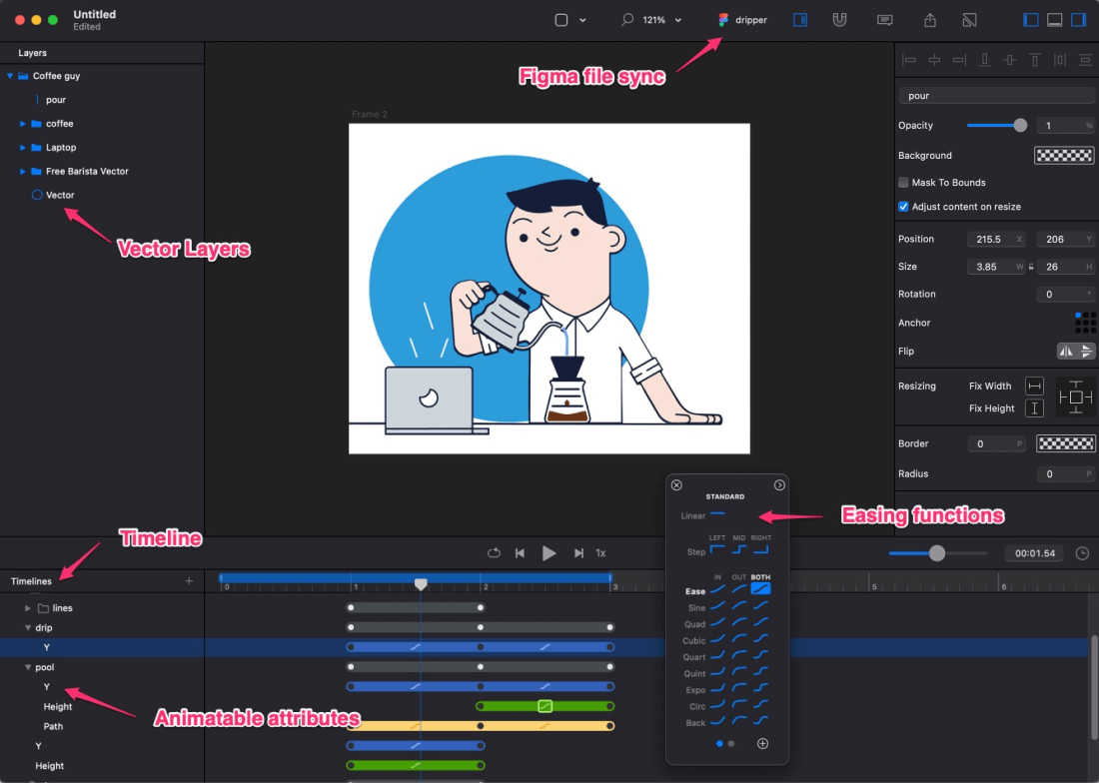Toggle the Fix Width constraint

(x=1034, y=387)
